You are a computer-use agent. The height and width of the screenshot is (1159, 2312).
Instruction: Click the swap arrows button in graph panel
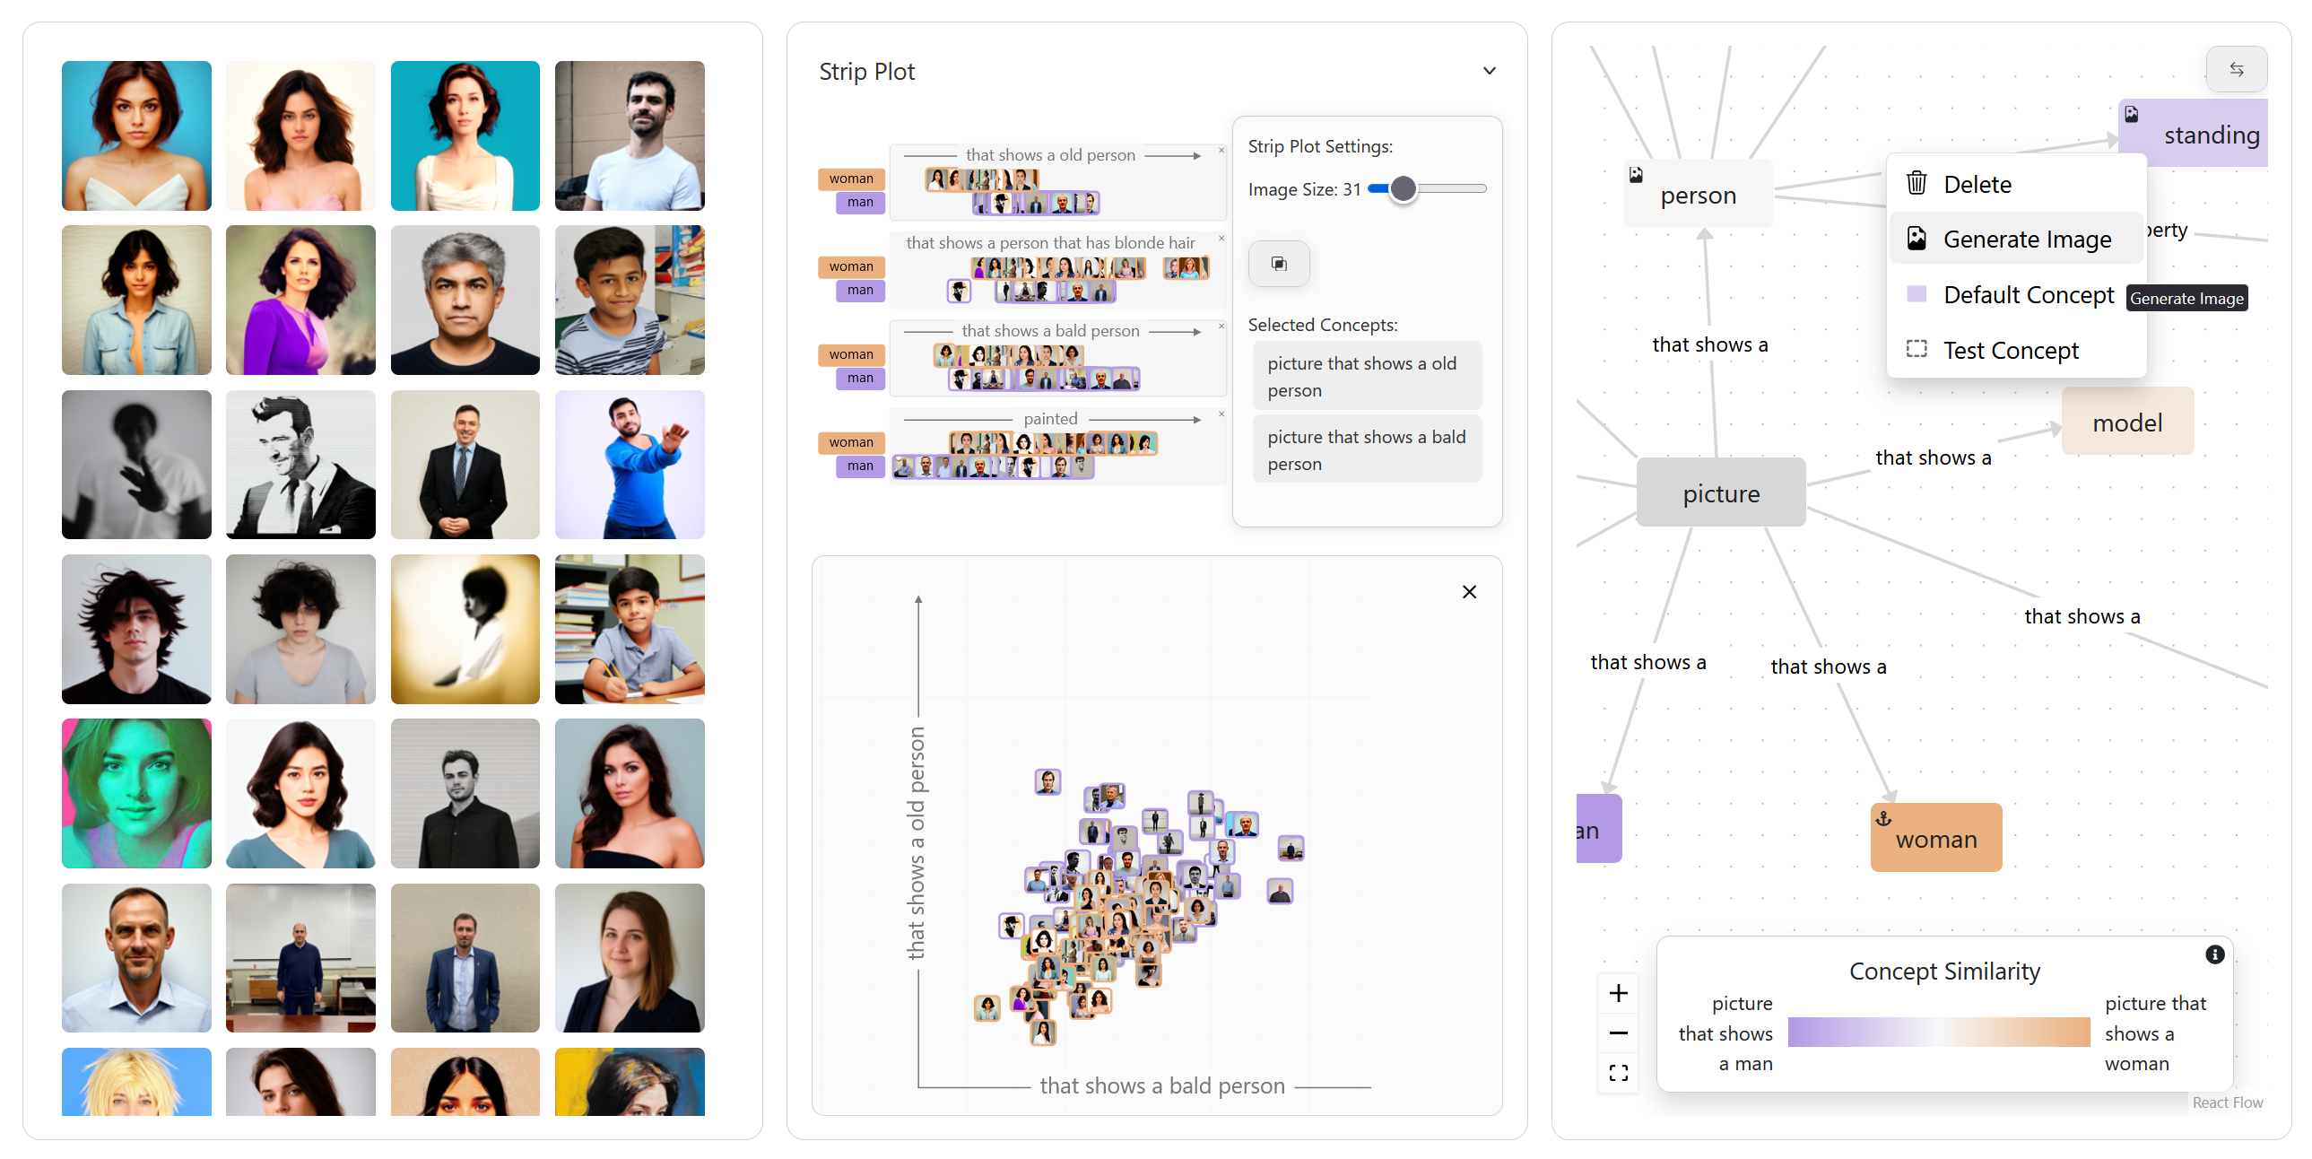coord(2237,69)
